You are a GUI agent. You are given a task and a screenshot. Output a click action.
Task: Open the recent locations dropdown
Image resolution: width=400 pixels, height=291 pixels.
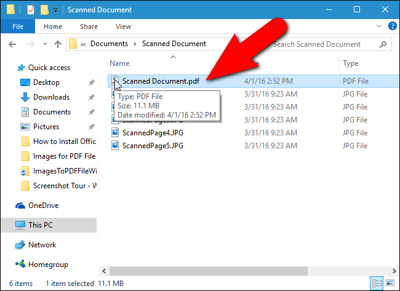point(45,44)
